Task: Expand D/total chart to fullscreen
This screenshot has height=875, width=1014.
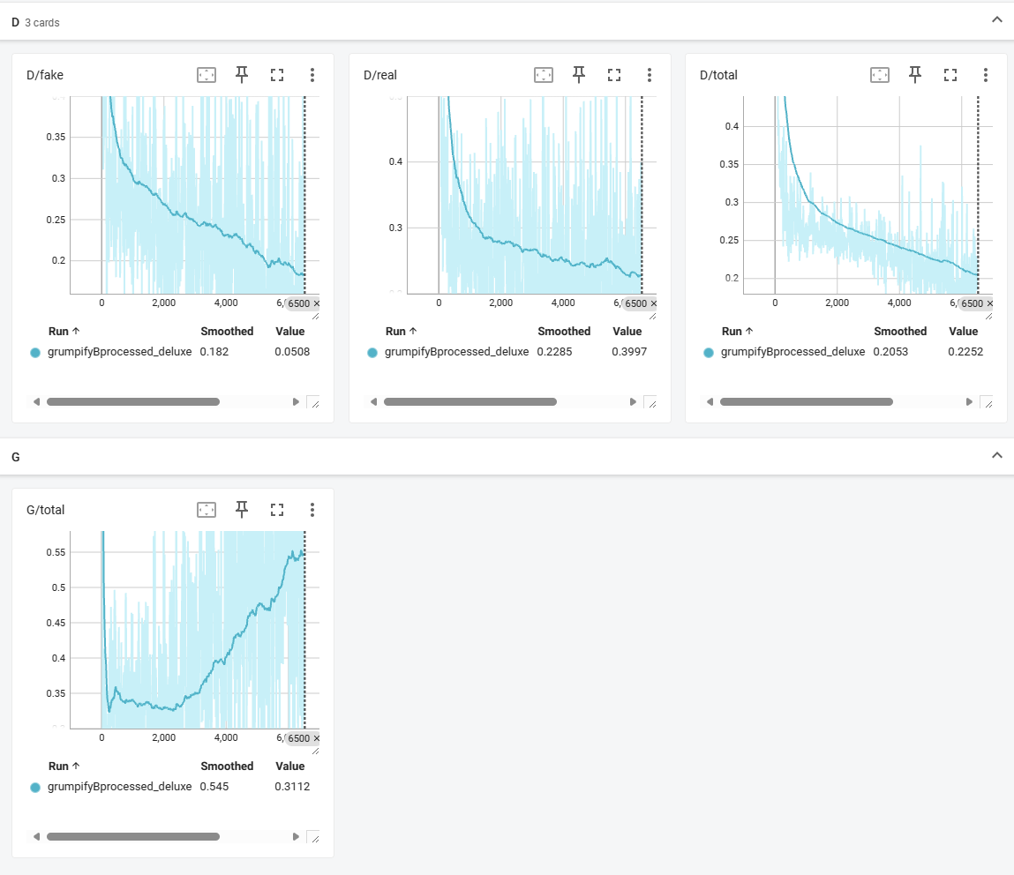Action: pos(950,75)
